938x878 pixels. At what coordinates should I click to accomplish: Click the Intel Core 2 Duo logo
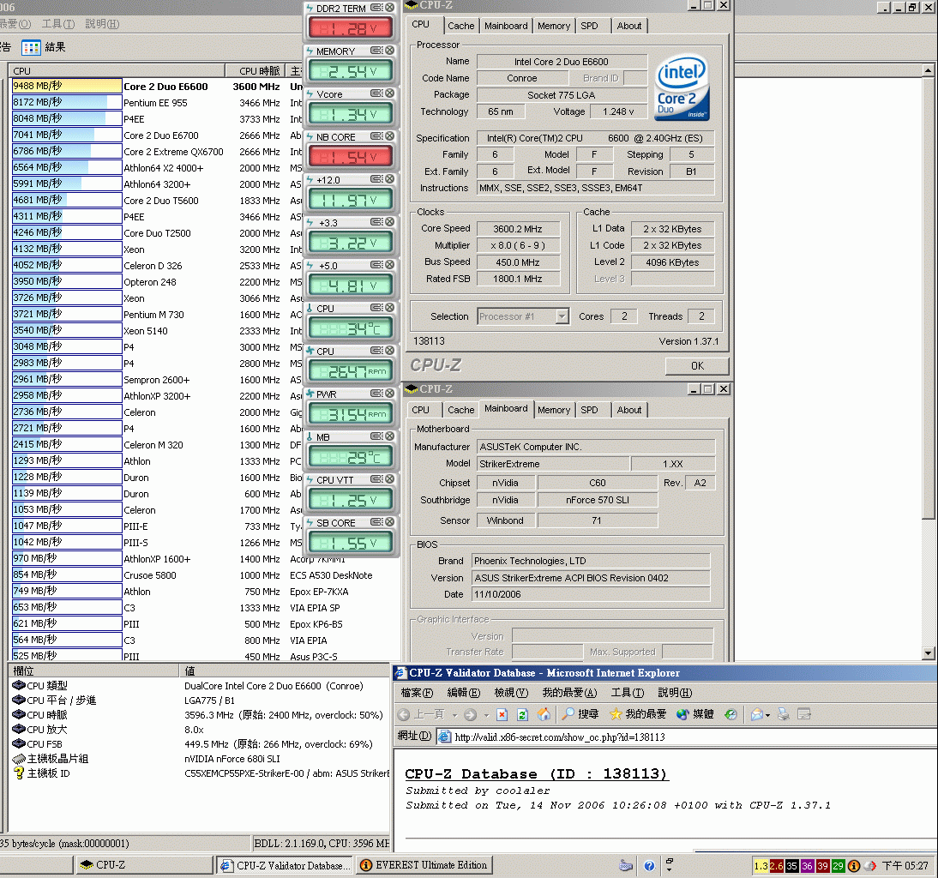pyautogui.click(x=682, y=88)
